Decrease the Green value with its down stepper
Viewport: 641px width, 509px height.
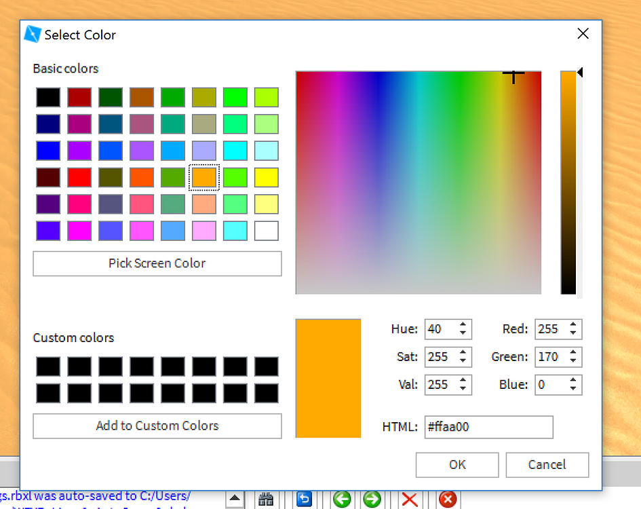tap(574, 361)
